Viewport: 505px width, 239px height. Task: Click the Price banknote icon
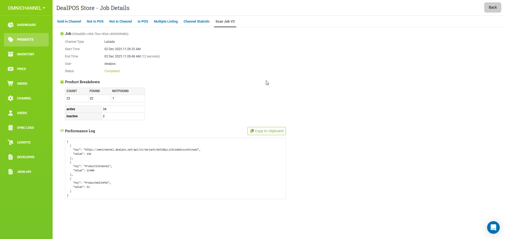click(11, 69)
